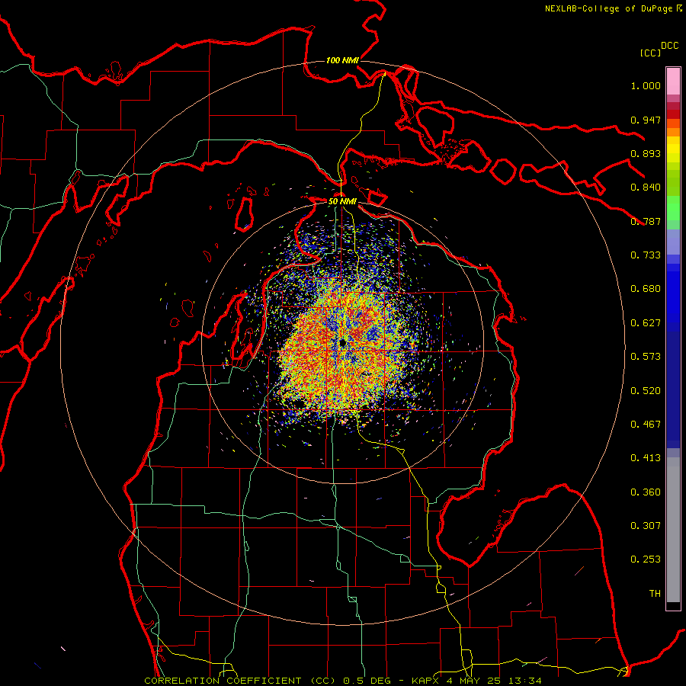The image size is (686, 686).
Task: Select the 0.307 legend value
Action: (x=646, y=526)
